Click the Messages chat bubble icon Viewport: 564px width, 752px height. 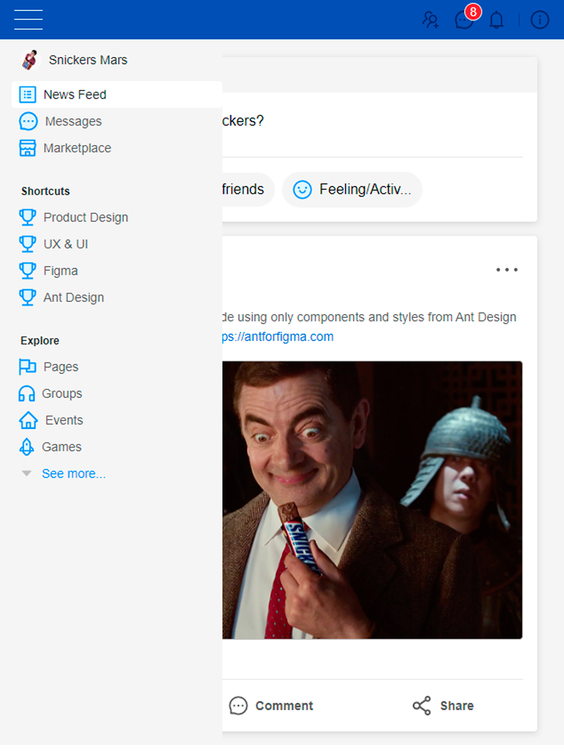(x=28, y=121)
